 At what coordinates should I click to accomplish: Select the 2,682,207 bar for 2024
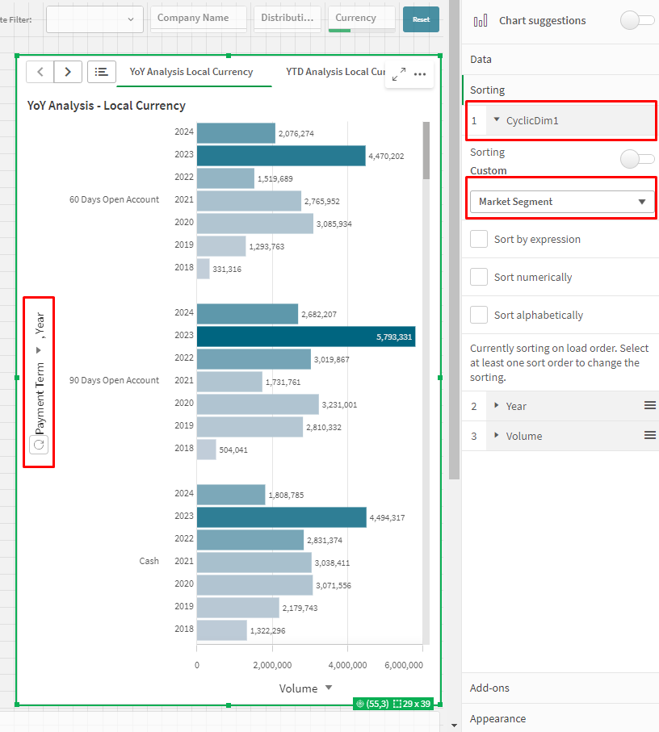(x=248, y=314)
